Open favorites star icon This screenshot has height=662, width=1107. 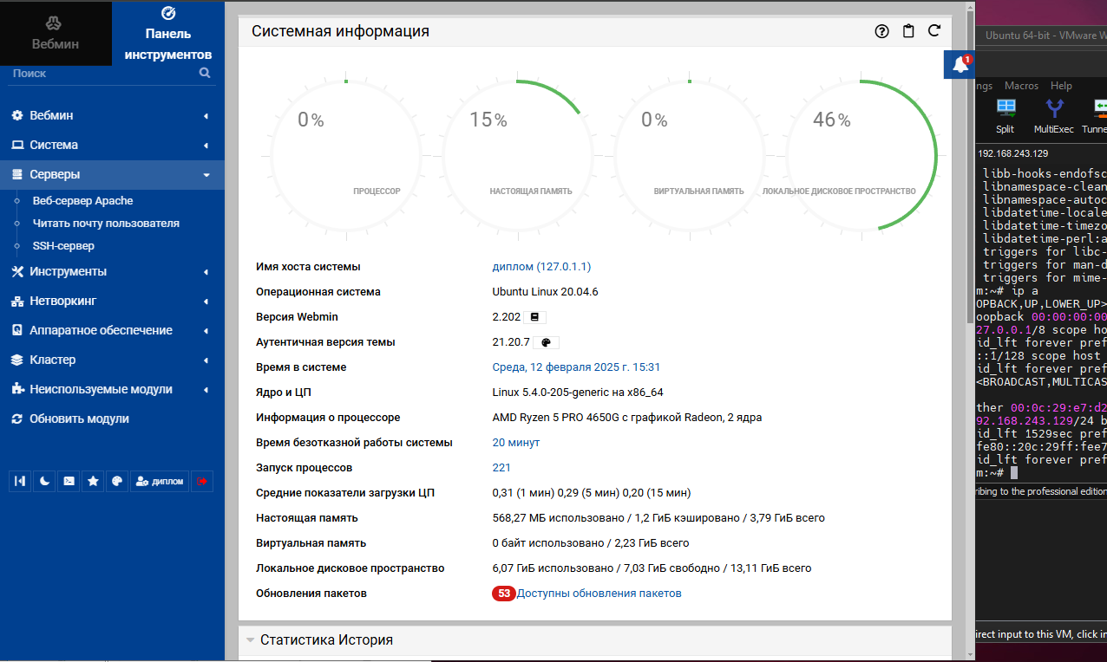point(93,481)
